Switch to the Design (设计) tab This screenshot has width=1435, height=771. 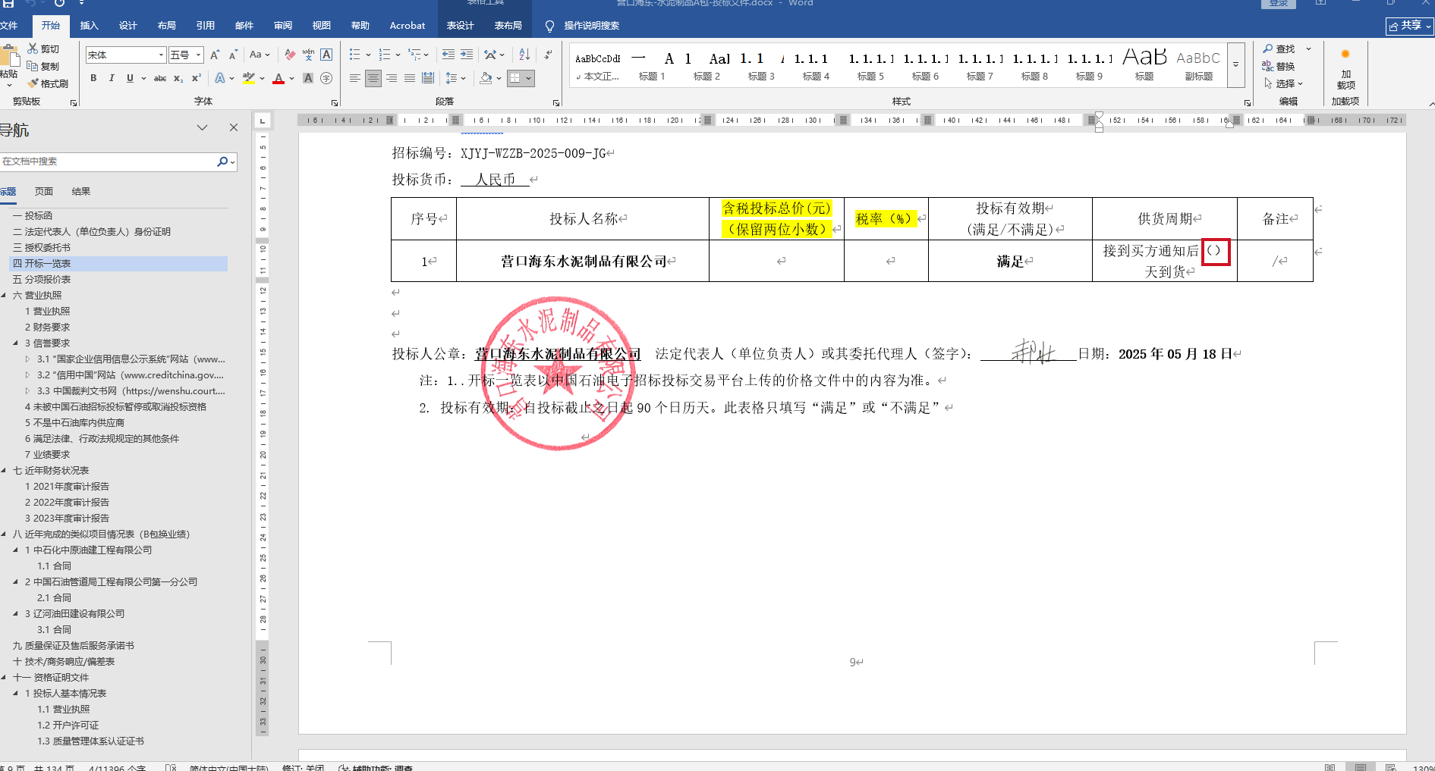(x=128, y=26)
